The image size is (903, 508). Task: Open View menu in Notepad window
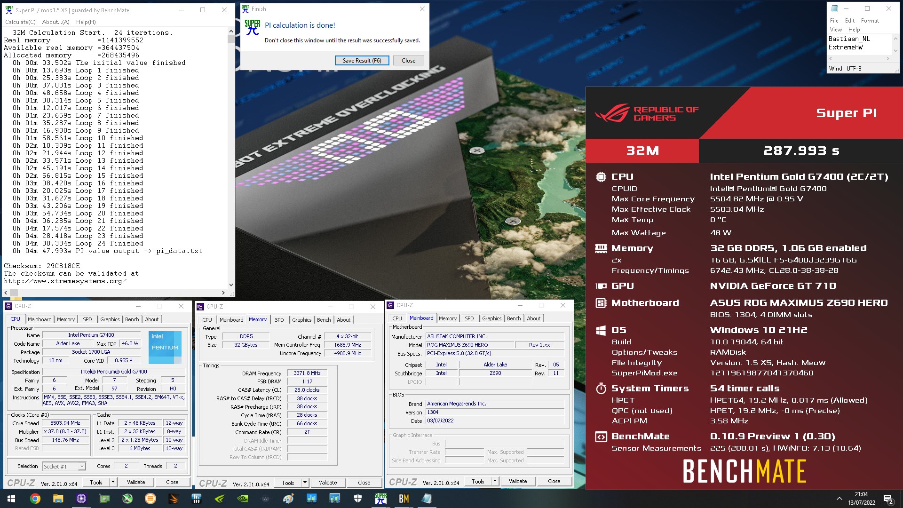click(x=835, y=30)
